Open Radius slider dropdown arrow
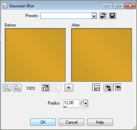137x130 pixels. [x=86, y=103]
